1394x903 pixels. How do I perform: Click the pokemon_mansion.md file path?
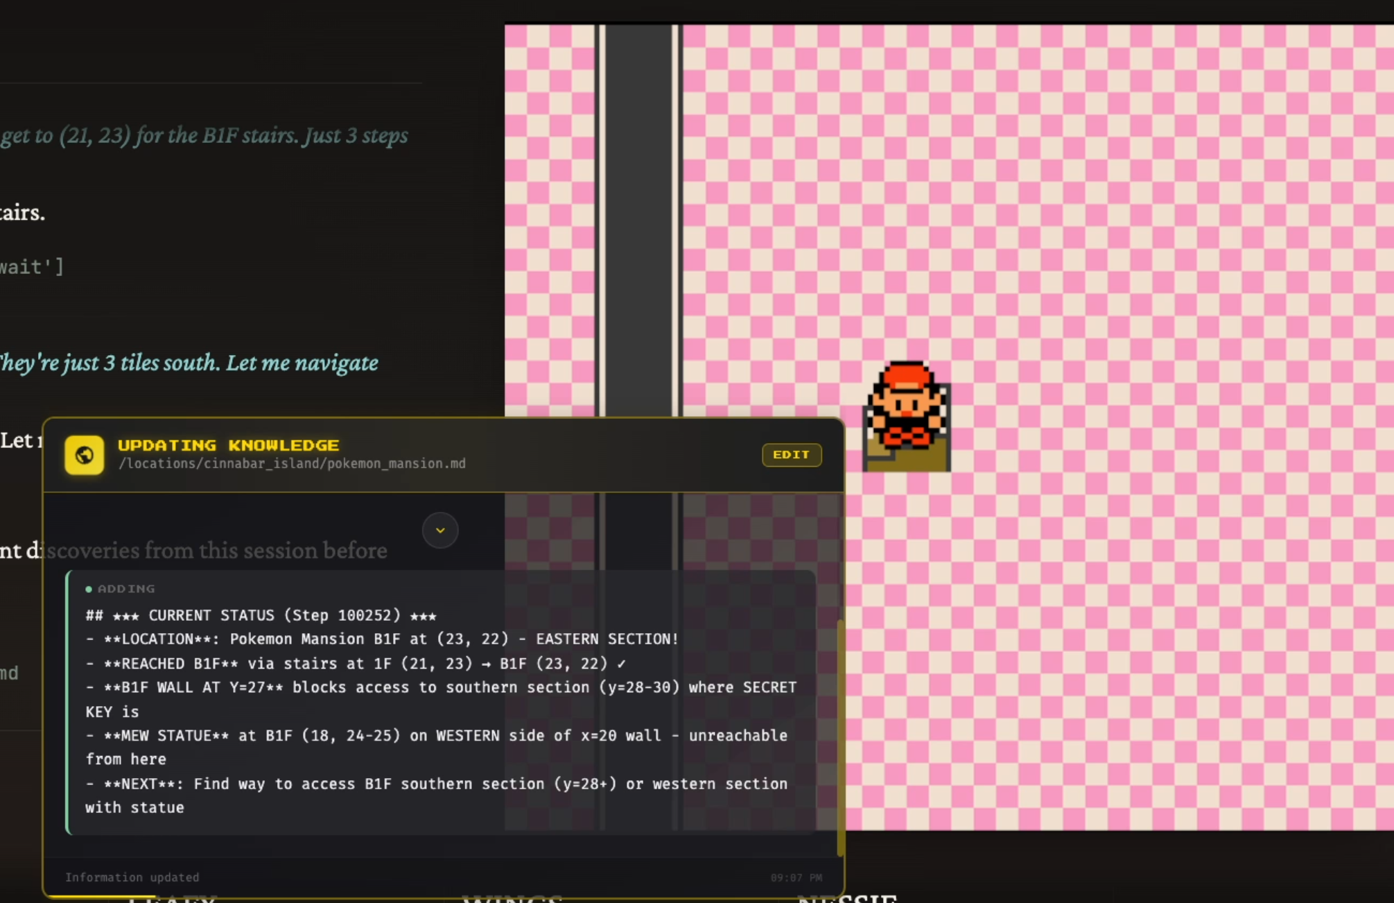[x=292, y=463]
